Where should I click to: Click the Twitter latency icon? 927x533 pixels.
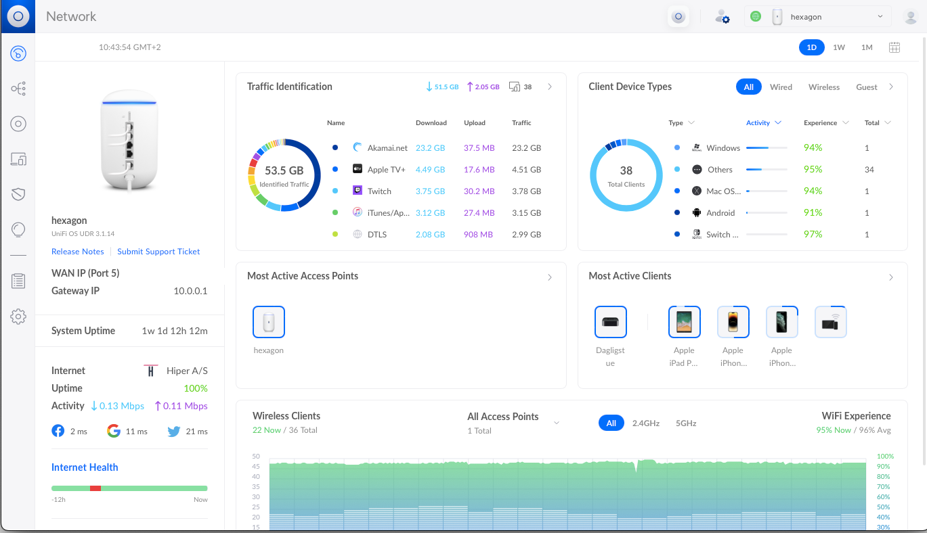[174, 431]
